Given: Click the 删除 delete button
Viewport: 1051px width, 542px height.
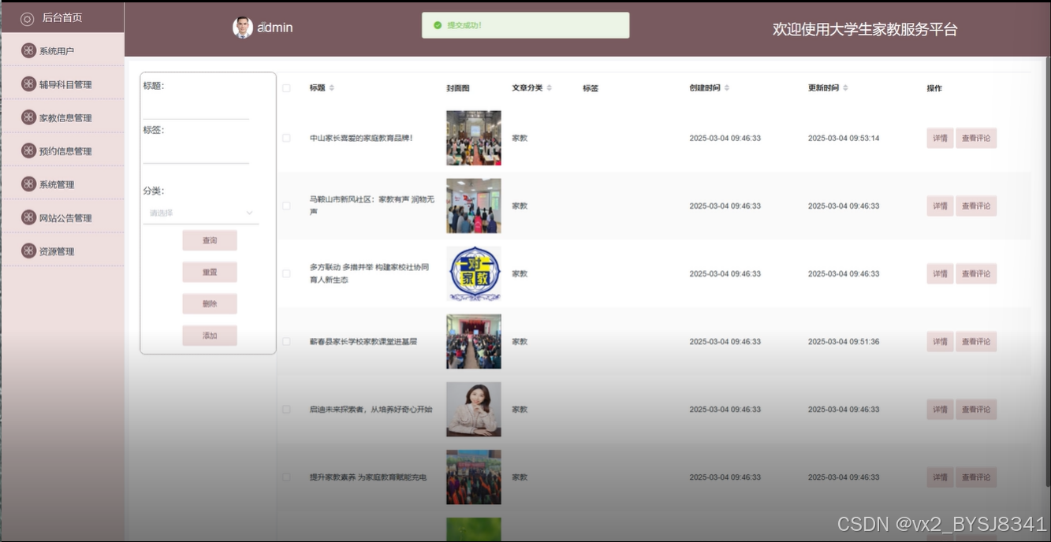Looking at the screenshot, I should point(210,303).
